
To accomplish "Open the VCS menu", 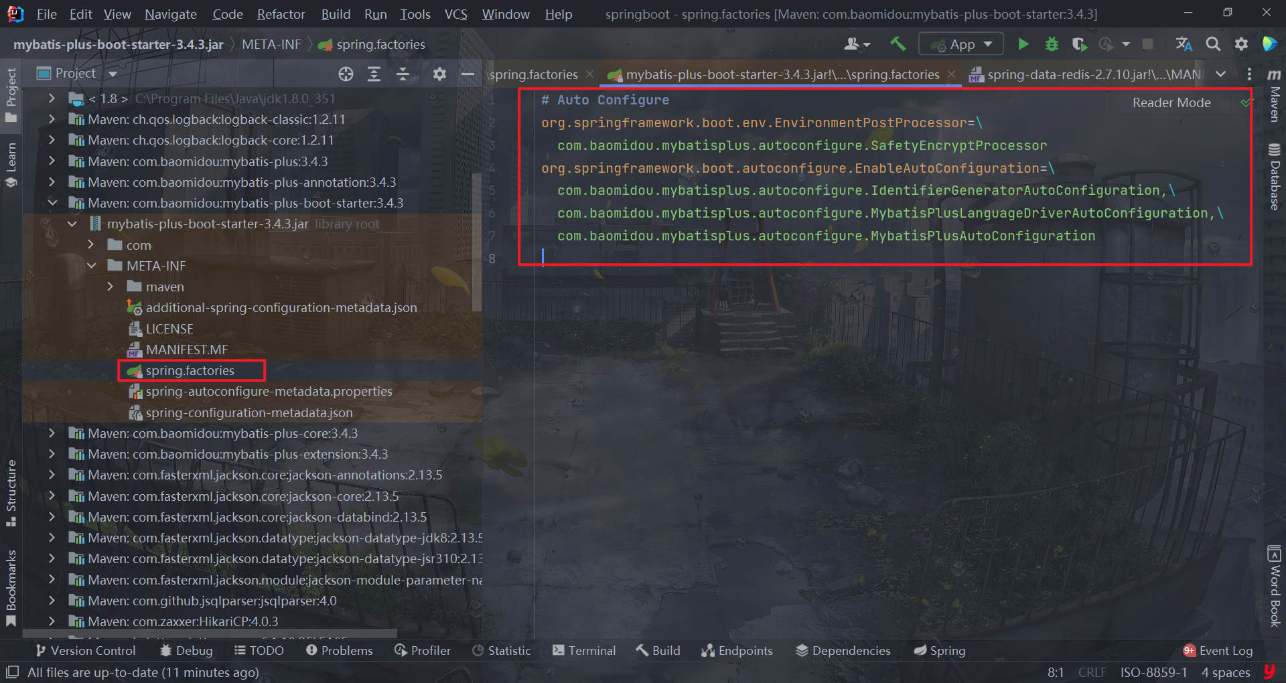I will coord(456,14).
